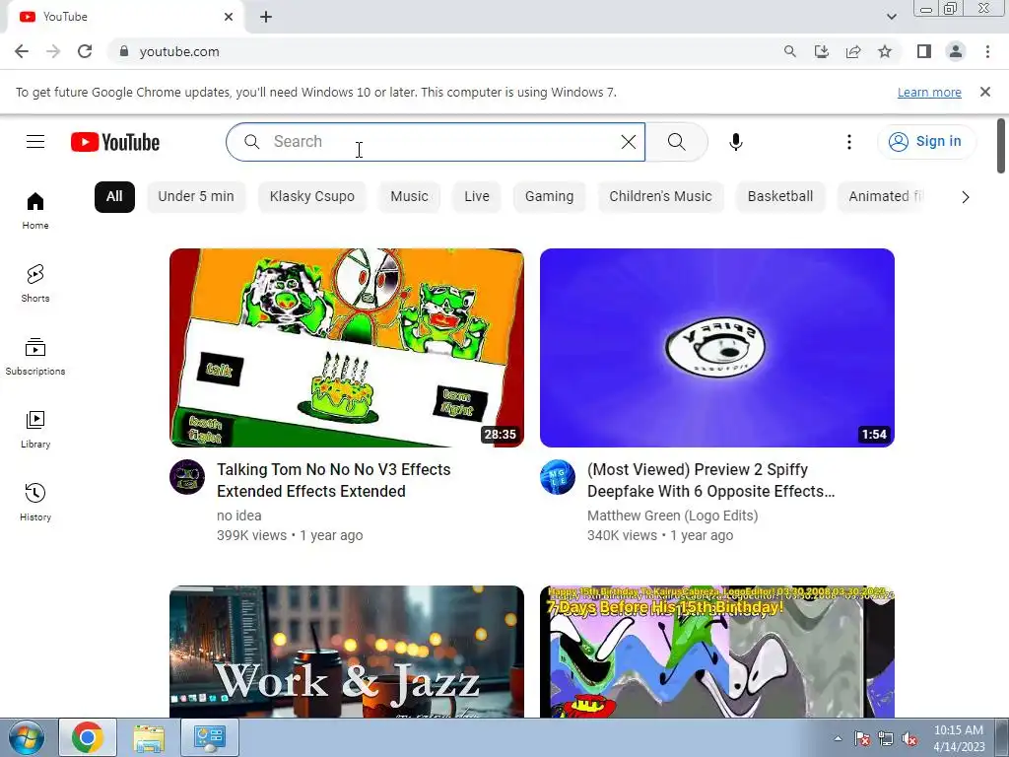Open the Chrome profile avatar menu

[x=956, y=51]
